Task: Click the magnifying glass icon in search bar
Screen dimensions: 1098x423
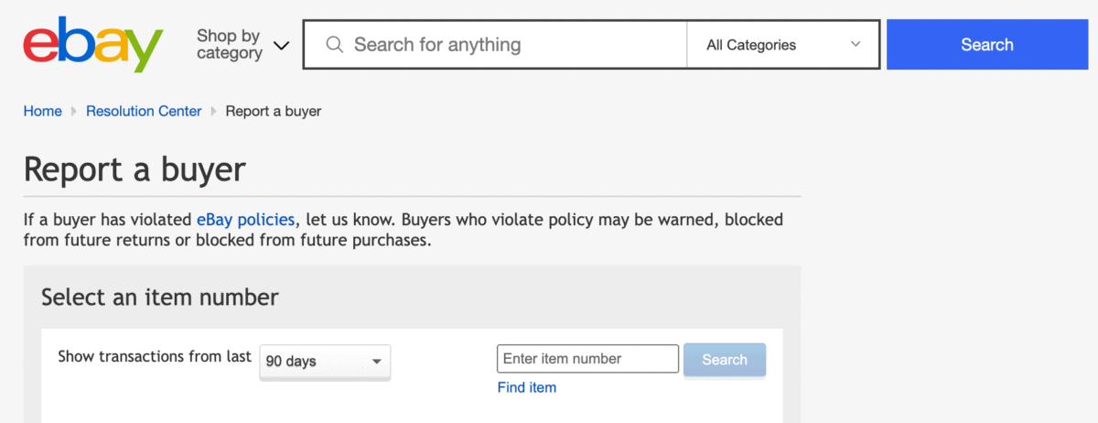Action: 335,45
